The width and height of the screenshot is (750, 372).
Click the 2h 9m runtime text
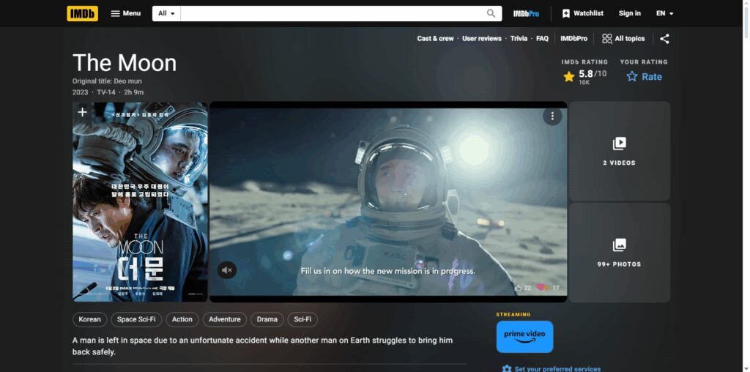tap(133, 92)
